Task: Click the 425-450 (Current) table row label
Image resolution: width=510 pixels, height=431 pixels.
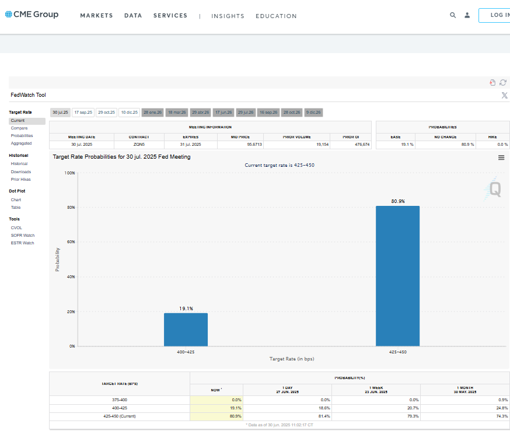Action: (x=120, y=416)
